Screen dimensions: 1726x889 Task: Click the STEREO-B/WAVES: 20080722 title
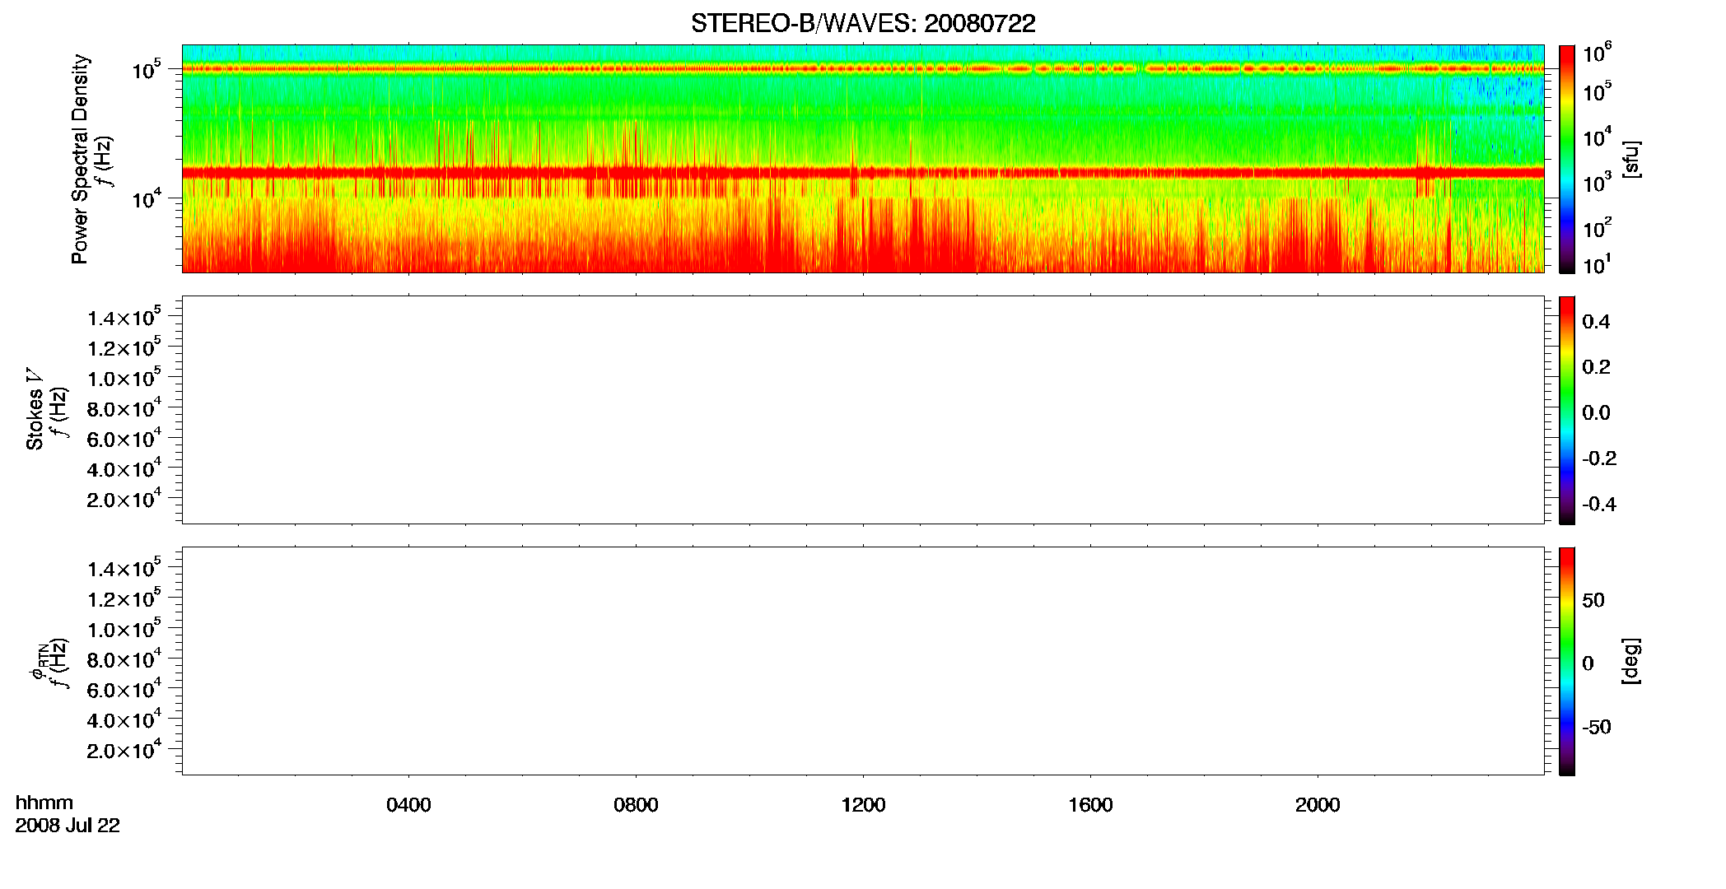[x=863, y=23]
